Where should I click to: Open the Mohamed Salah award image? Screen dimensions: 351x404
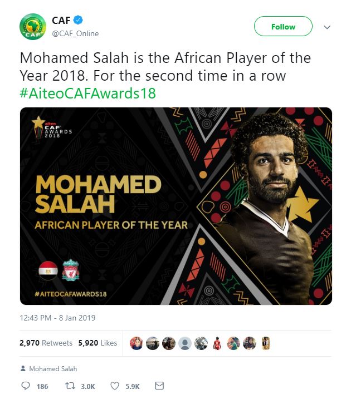(x=175, y=206)
